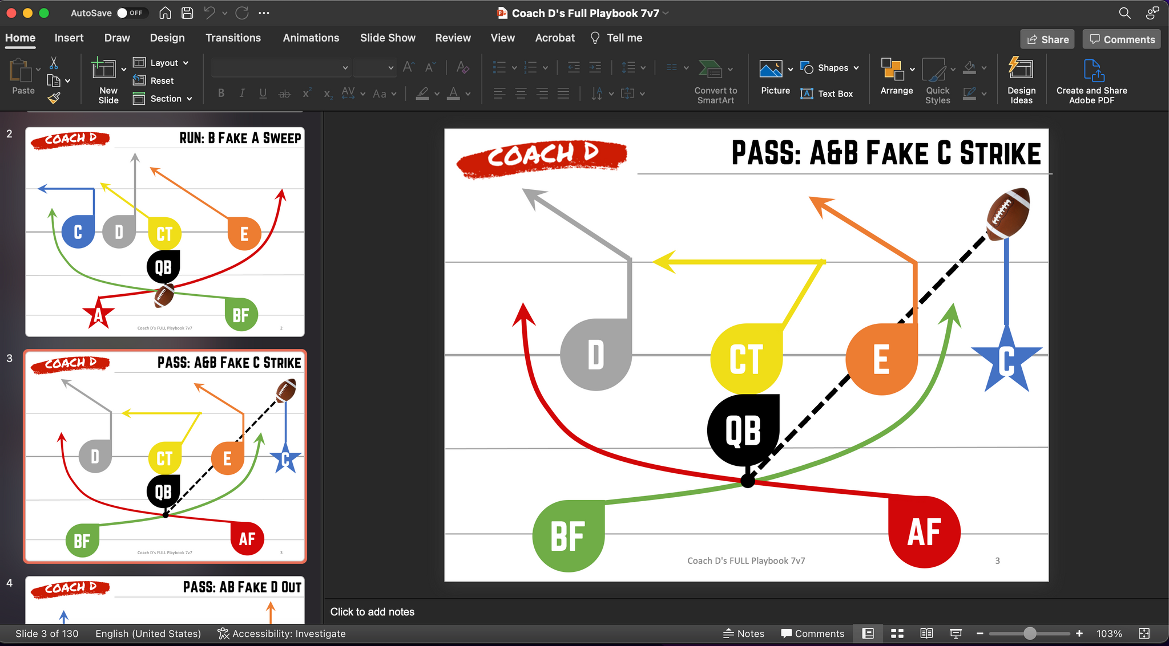Viewport: 1169px width, 646px height.
Task: Click the Save icon in title bar
Action: 187,13
